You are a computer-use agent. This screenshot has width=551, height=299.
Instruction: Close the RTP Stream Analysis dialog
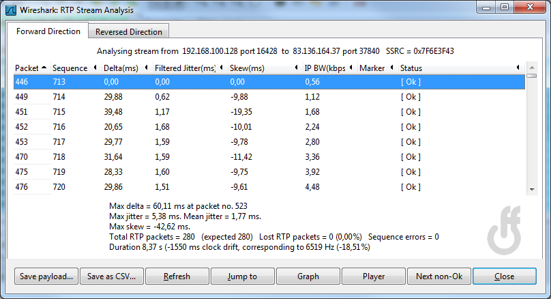(x=505, y=276)
